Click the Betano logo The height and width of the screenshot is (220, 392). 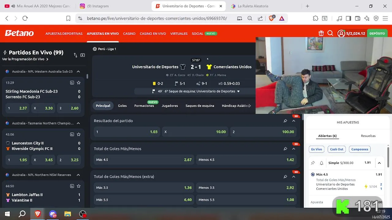click(x=19, y=33)
